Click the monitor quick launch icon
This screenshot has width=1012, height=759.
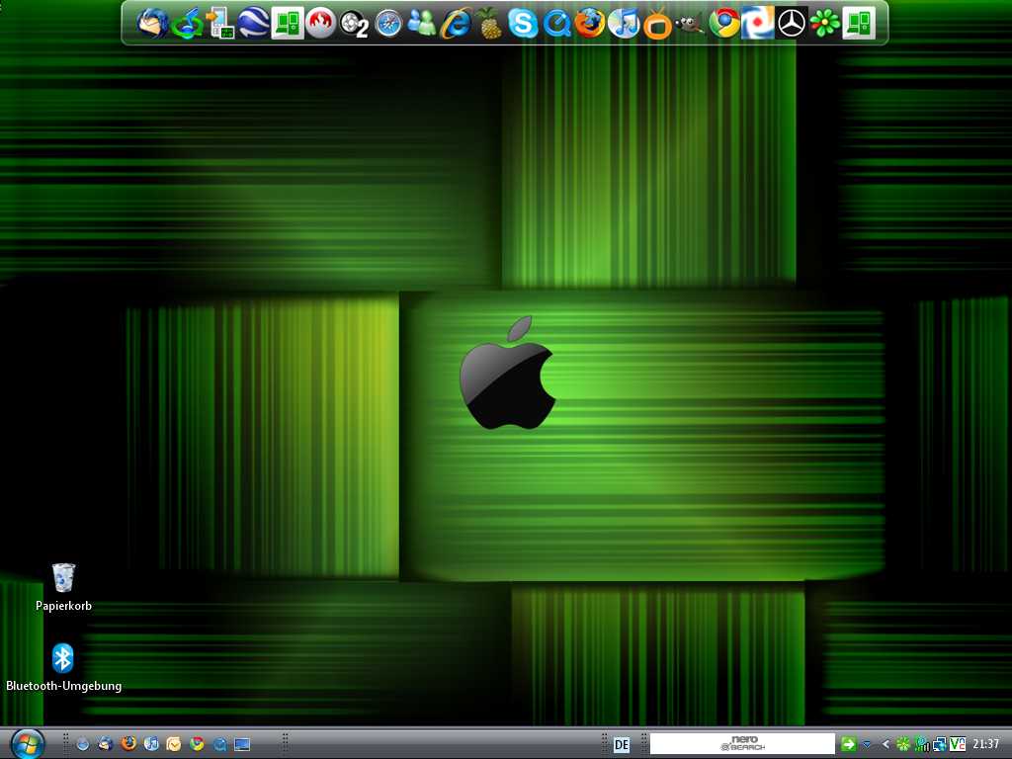(x=242, y=744)
